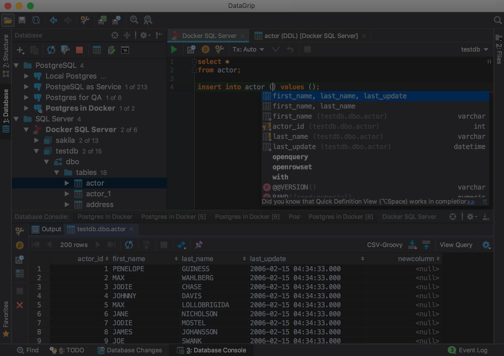Pin the testdb.dbo.actor result tab
Screen dimensions: 504x356
click(x=199, y=244)
